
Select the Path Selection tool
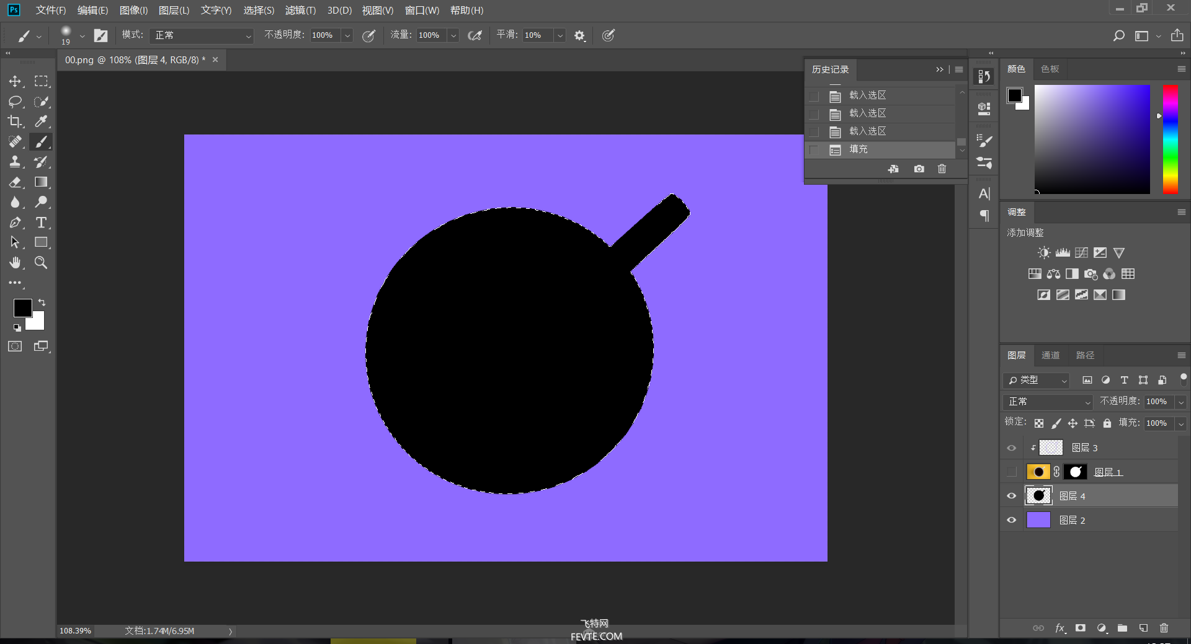[15, 242]
